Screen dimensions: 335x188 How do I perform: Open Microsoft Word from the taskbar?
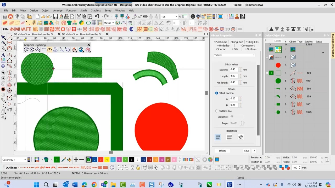tap(75, 185)
